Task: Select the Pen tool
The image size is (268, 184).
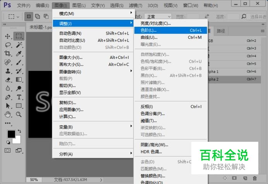Action: coord(8,97)
